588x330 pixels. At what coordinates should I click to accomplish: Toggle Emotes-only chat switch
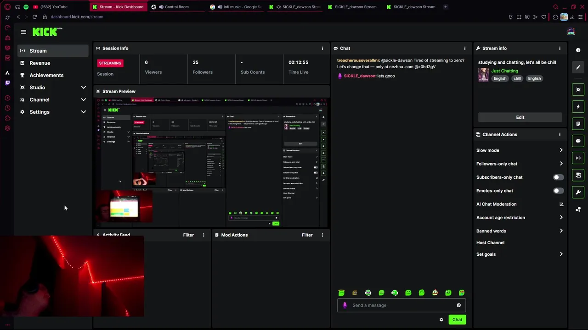(558, 191)
